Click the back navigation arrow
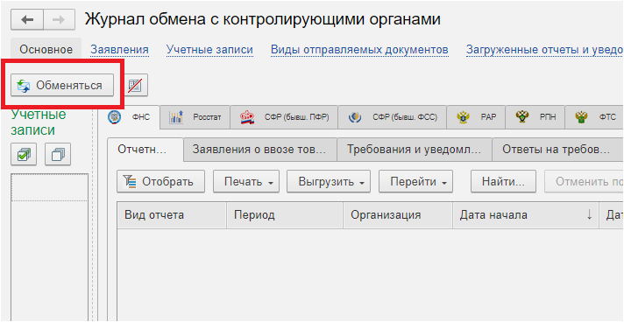Screen dimensions: 624x322 click(x=27, y=20)
